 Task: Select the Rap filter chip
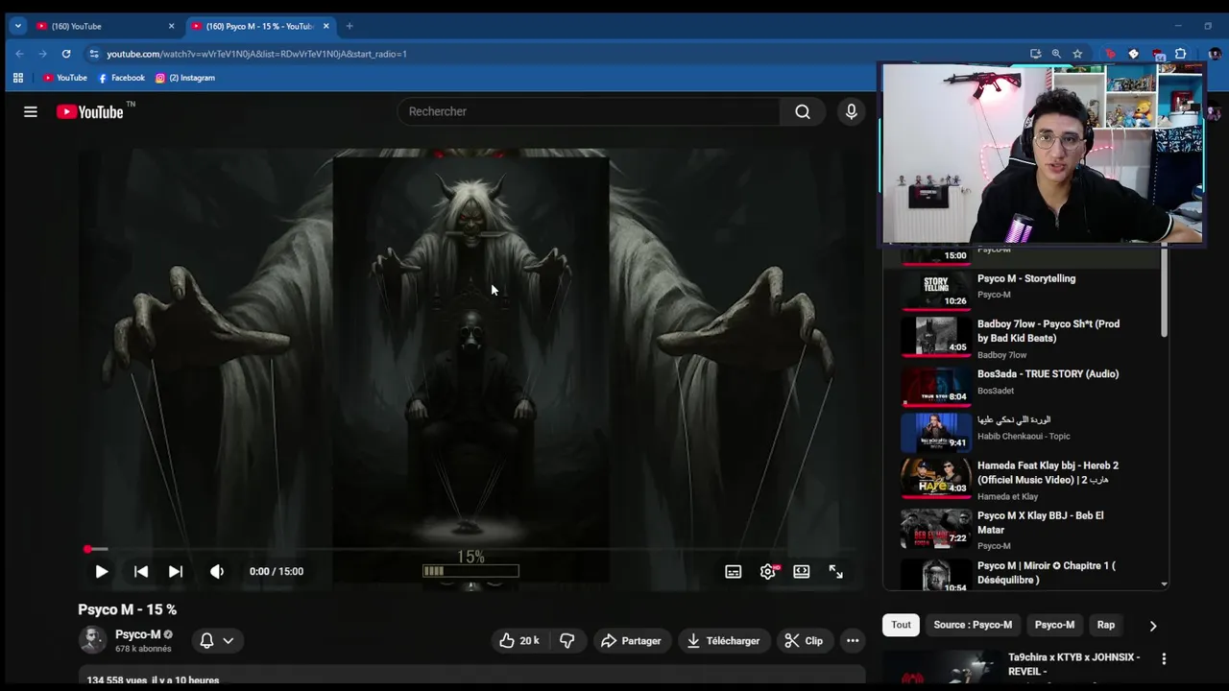[x=1106, y=625]
